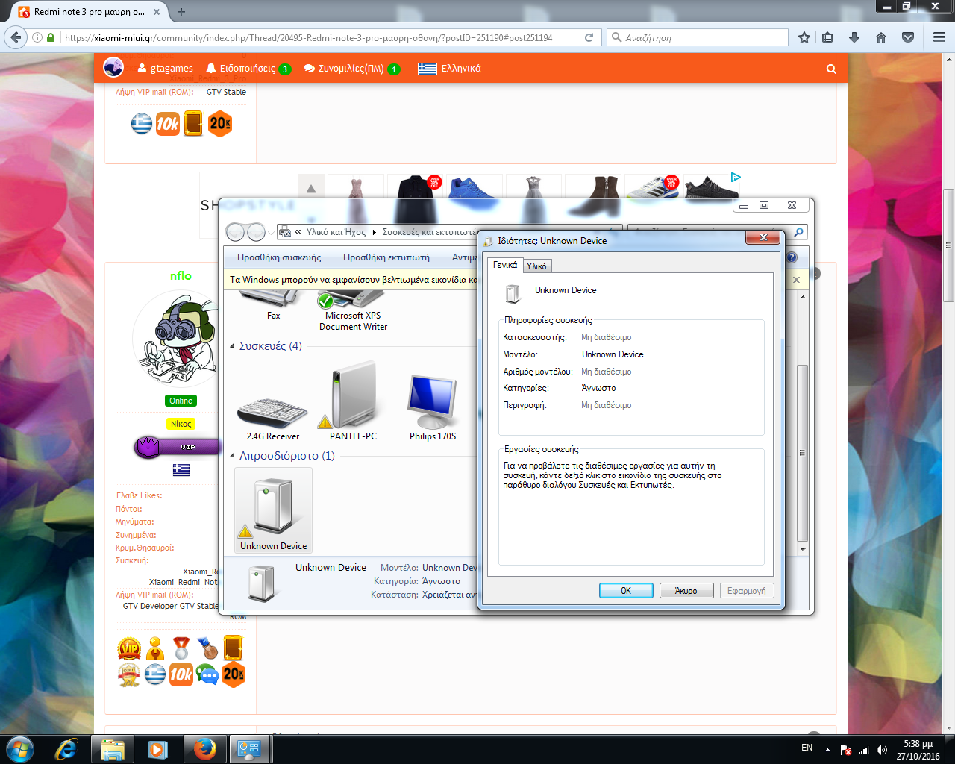Open nflo's profile link
Viewport: 955px width, 764px height.
(181, 276)
